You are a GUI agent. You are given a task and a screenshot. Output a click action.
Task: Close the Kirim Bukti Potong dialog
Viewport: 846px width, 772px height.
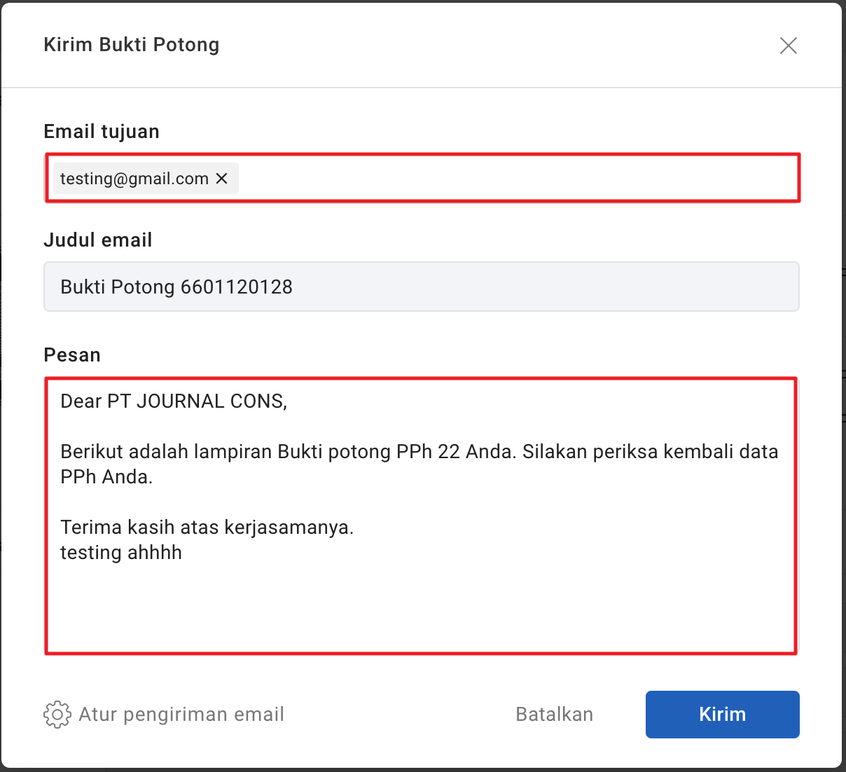click(x=788, y=46)
